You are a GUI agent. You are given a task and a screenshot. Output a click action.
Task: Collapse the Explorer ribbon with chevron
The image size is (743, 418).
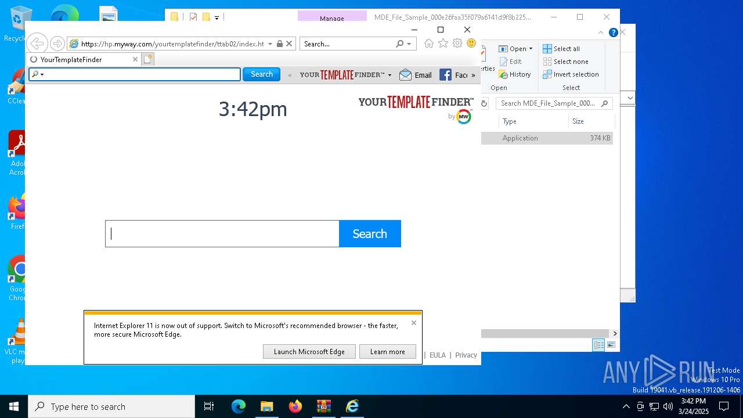tap(601, 33)
